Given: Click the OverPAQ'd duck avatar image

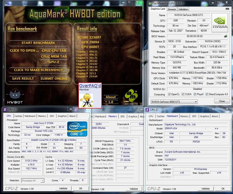Looking at the screenshot, I should pyautogui.click(x=87, y=100).
